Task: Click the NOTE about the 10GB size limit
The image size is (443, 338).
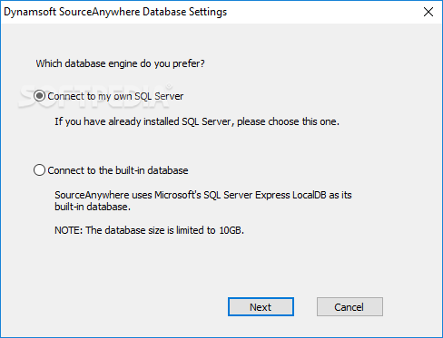Action: (149, 230)
